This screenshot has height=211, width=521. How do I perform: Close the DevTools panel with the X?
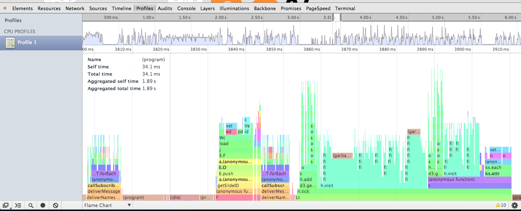click(x=5, y=8)
